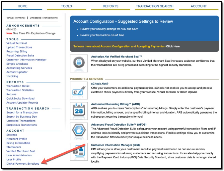
Task: Open Automated Recurring Billing (ARB) heading
Action: 116,104
